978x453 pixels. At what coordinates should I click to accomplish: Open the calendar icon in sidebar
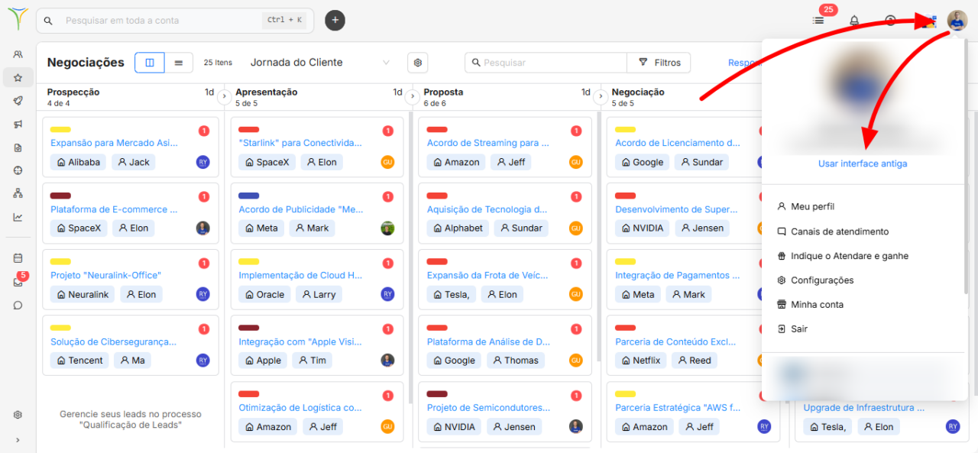[x=18, y=258]
